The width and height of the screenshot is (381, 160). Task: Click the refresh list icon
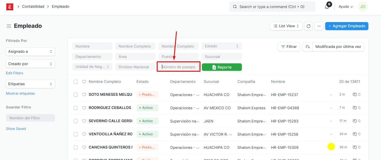coord(309,26)
